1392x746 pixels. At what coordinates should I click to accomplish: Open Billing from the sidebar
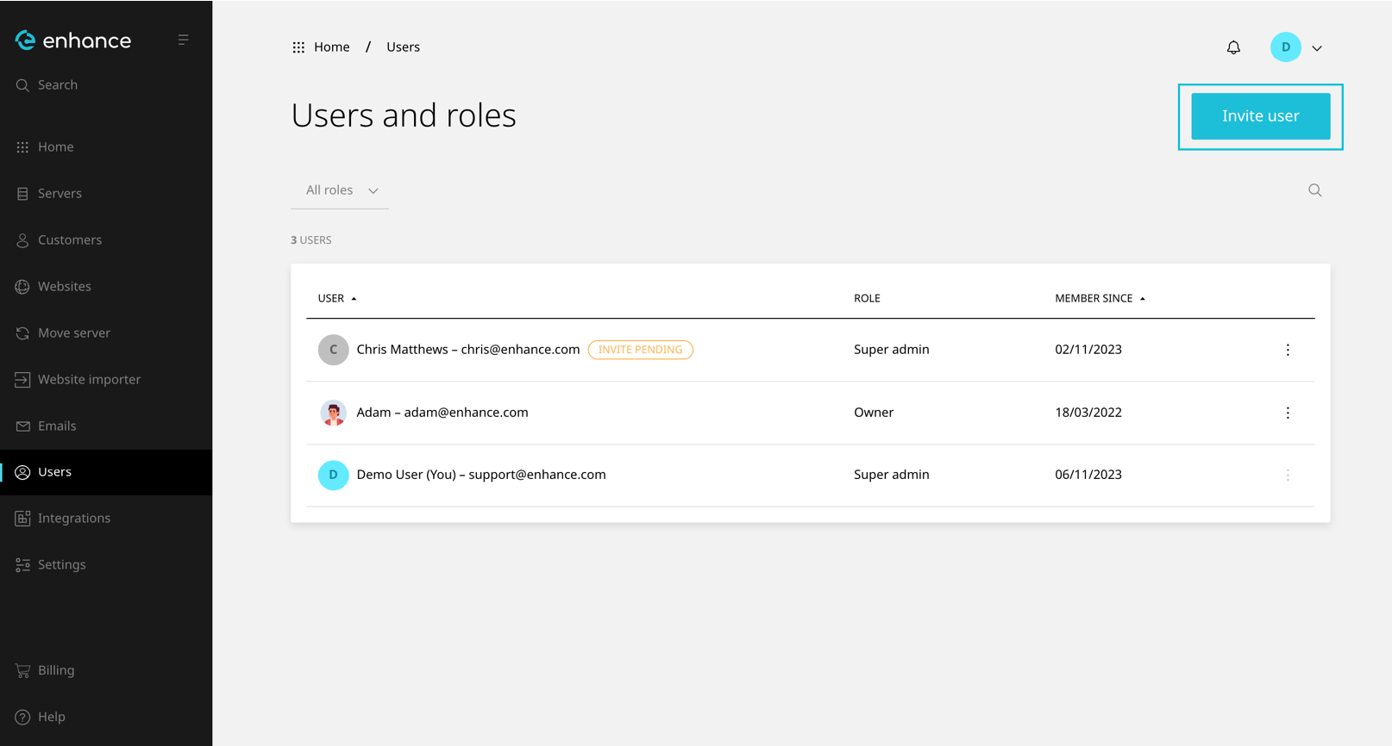56,670
